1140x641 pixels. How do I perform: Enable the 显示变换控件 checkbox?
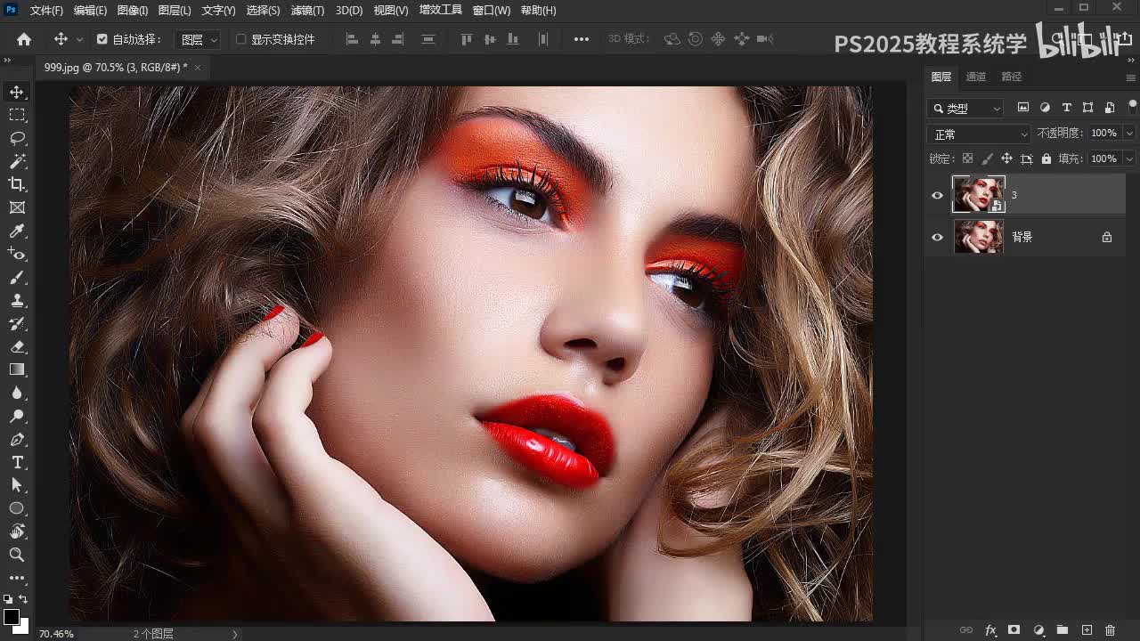(x=240, y=39)
